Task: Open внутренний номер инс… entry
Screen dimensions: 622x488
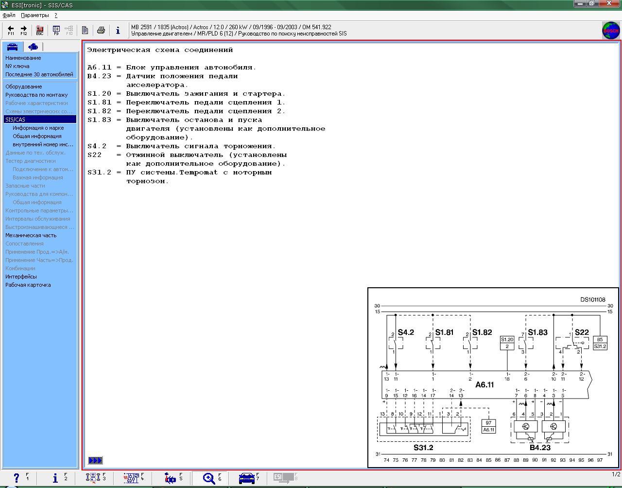Action: tap(43, 144)
